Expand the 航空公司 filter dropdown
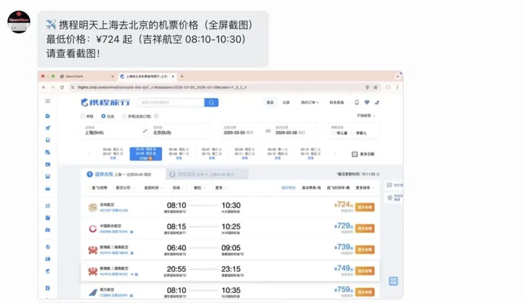The width and height of the screenshot is (522, 303). [x=125, y=188]
